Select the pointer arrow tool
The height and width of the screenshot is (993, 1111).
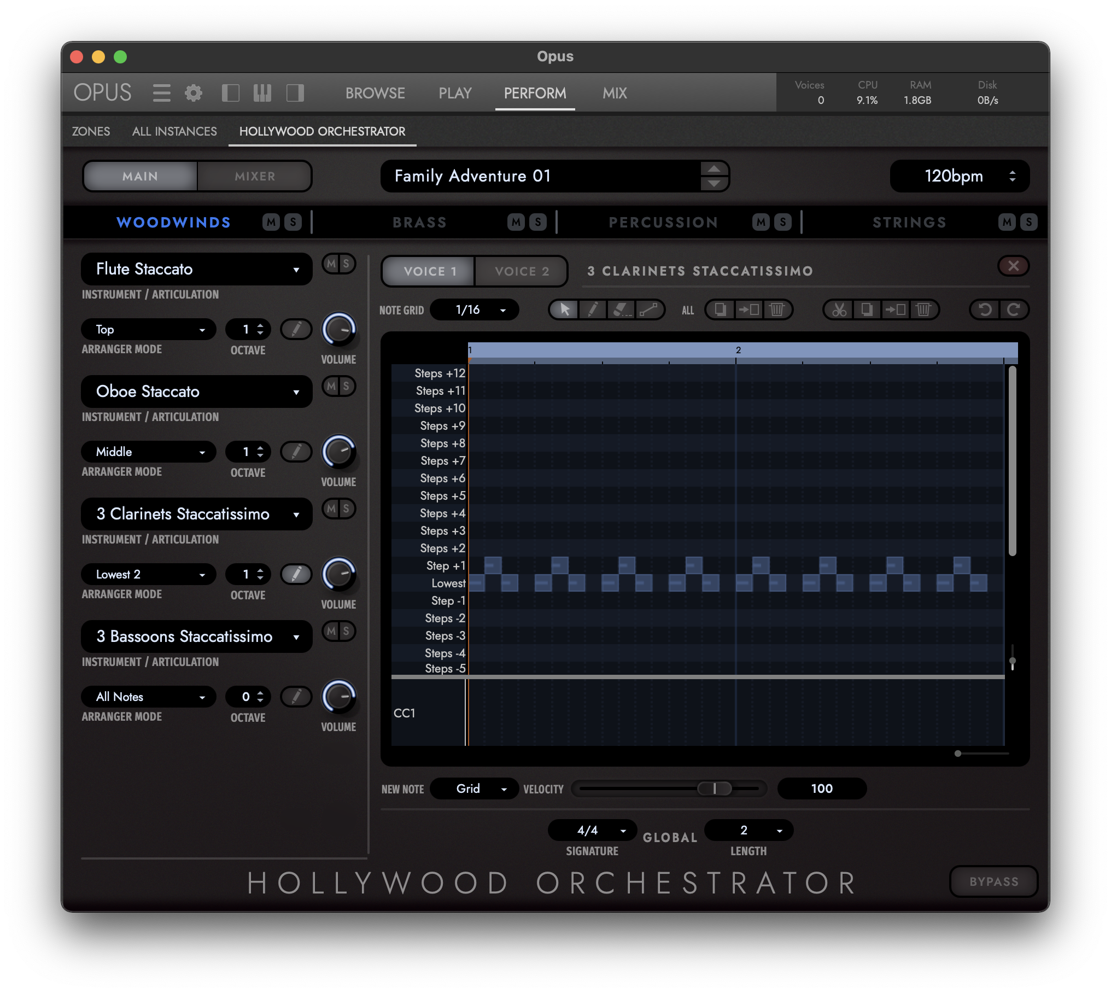[x=565, y=310]
